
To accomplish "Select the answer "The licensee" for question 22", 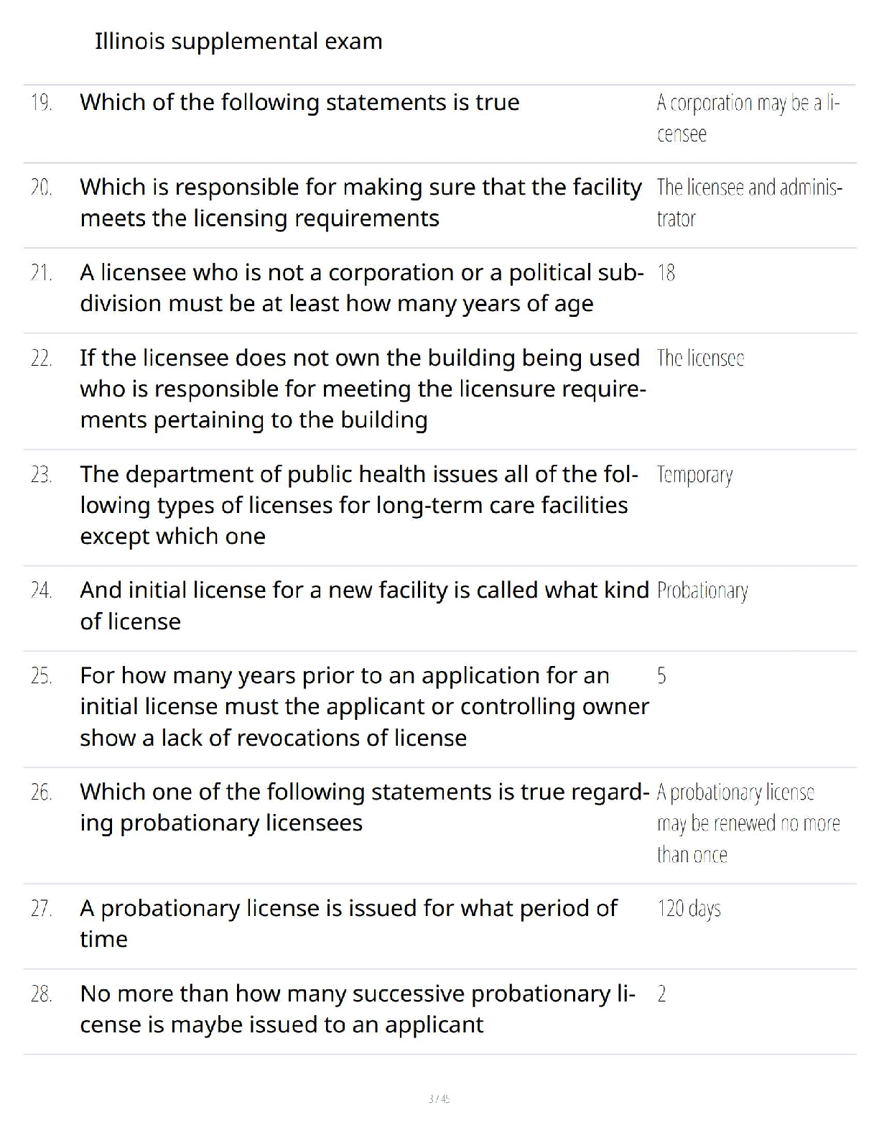I will pos(700,358).
